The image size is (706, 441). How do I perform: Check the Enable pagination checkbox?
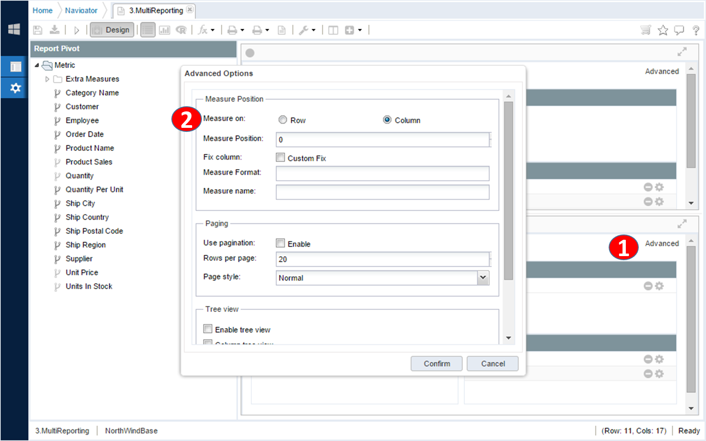[x=281, y=243]
